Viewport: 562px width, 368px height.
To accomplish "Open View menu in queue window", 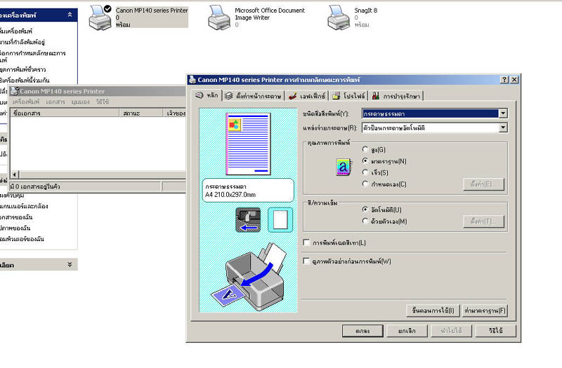I will pos(80,102).
